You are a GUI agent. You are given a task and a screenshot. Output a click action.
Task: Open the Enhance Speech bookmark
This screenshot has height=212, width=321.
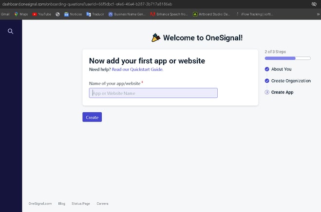click(169, 14)
